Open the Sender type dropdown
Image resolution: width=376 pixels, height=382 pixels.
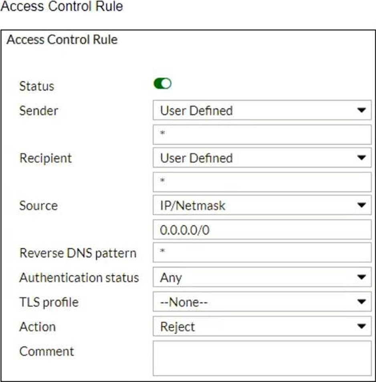(262, 110)
